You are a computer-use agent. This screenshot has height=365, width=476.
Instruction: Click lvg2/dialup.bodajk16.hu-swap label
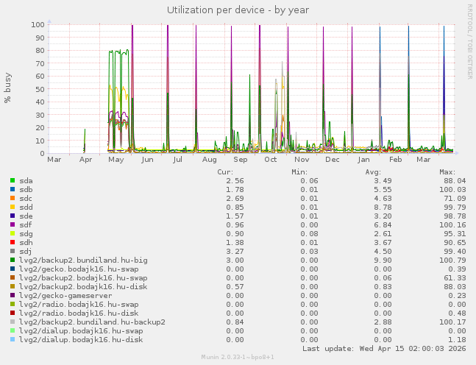pyautogui.click(x=81, y=330)
